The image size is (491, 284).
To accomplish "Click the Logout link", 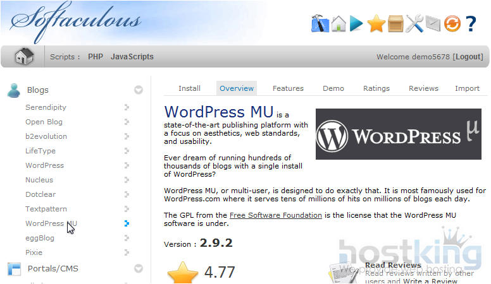I will tap(468, 57).
